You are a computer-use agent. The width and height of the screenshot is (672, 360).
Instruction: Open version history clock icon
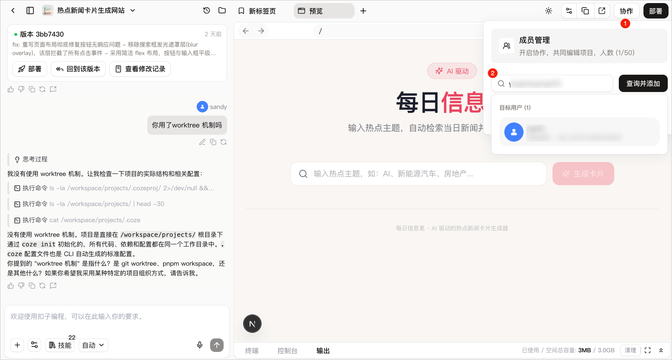tap(207, 10)
